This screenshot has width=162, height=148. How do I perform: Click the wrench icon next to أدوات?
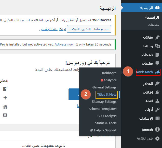click(x=157, y=110)
